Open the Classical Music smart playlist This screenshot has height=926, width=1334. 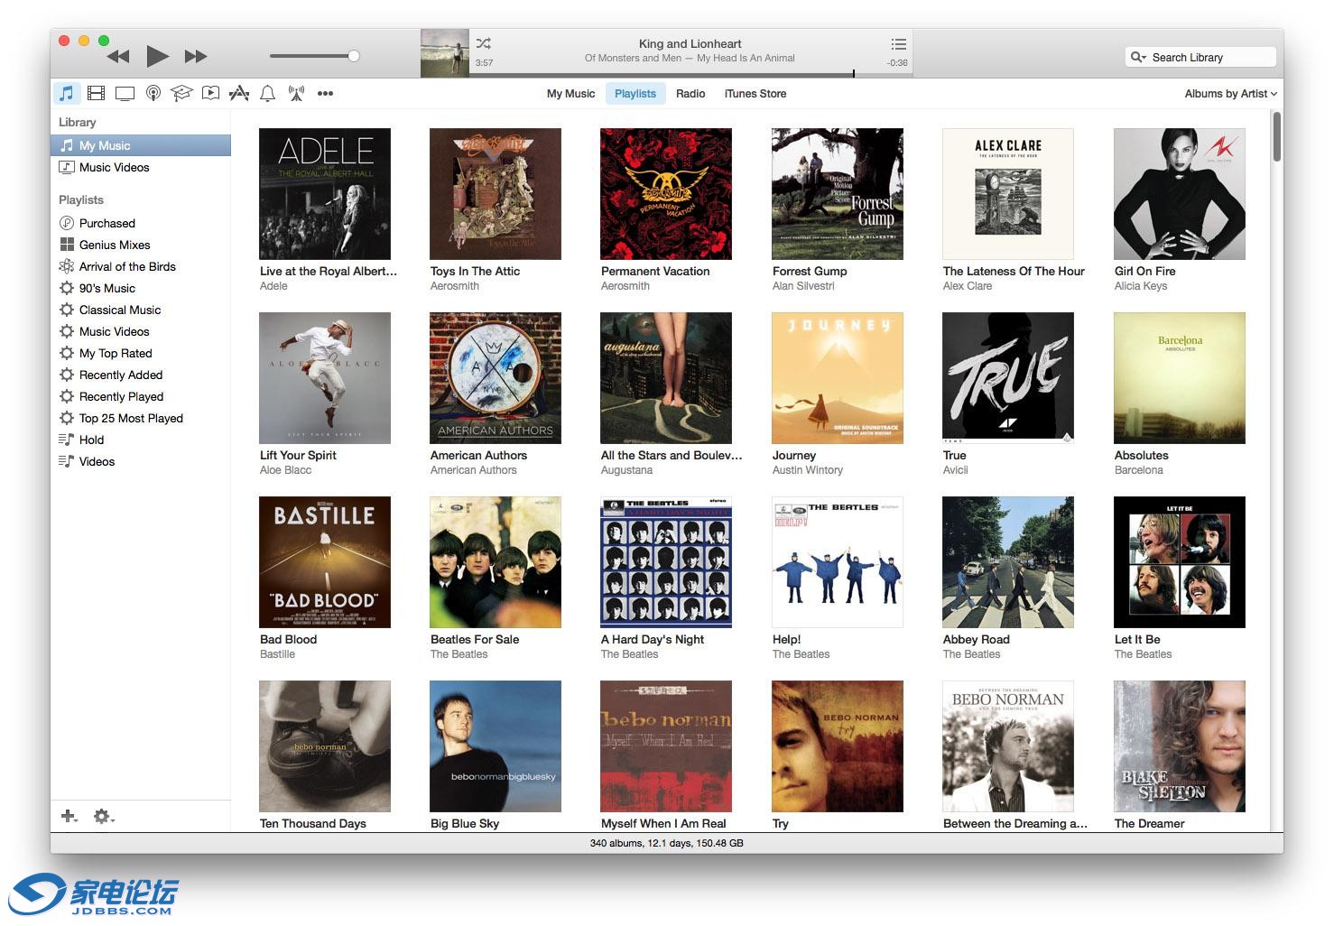click(141, 310)
